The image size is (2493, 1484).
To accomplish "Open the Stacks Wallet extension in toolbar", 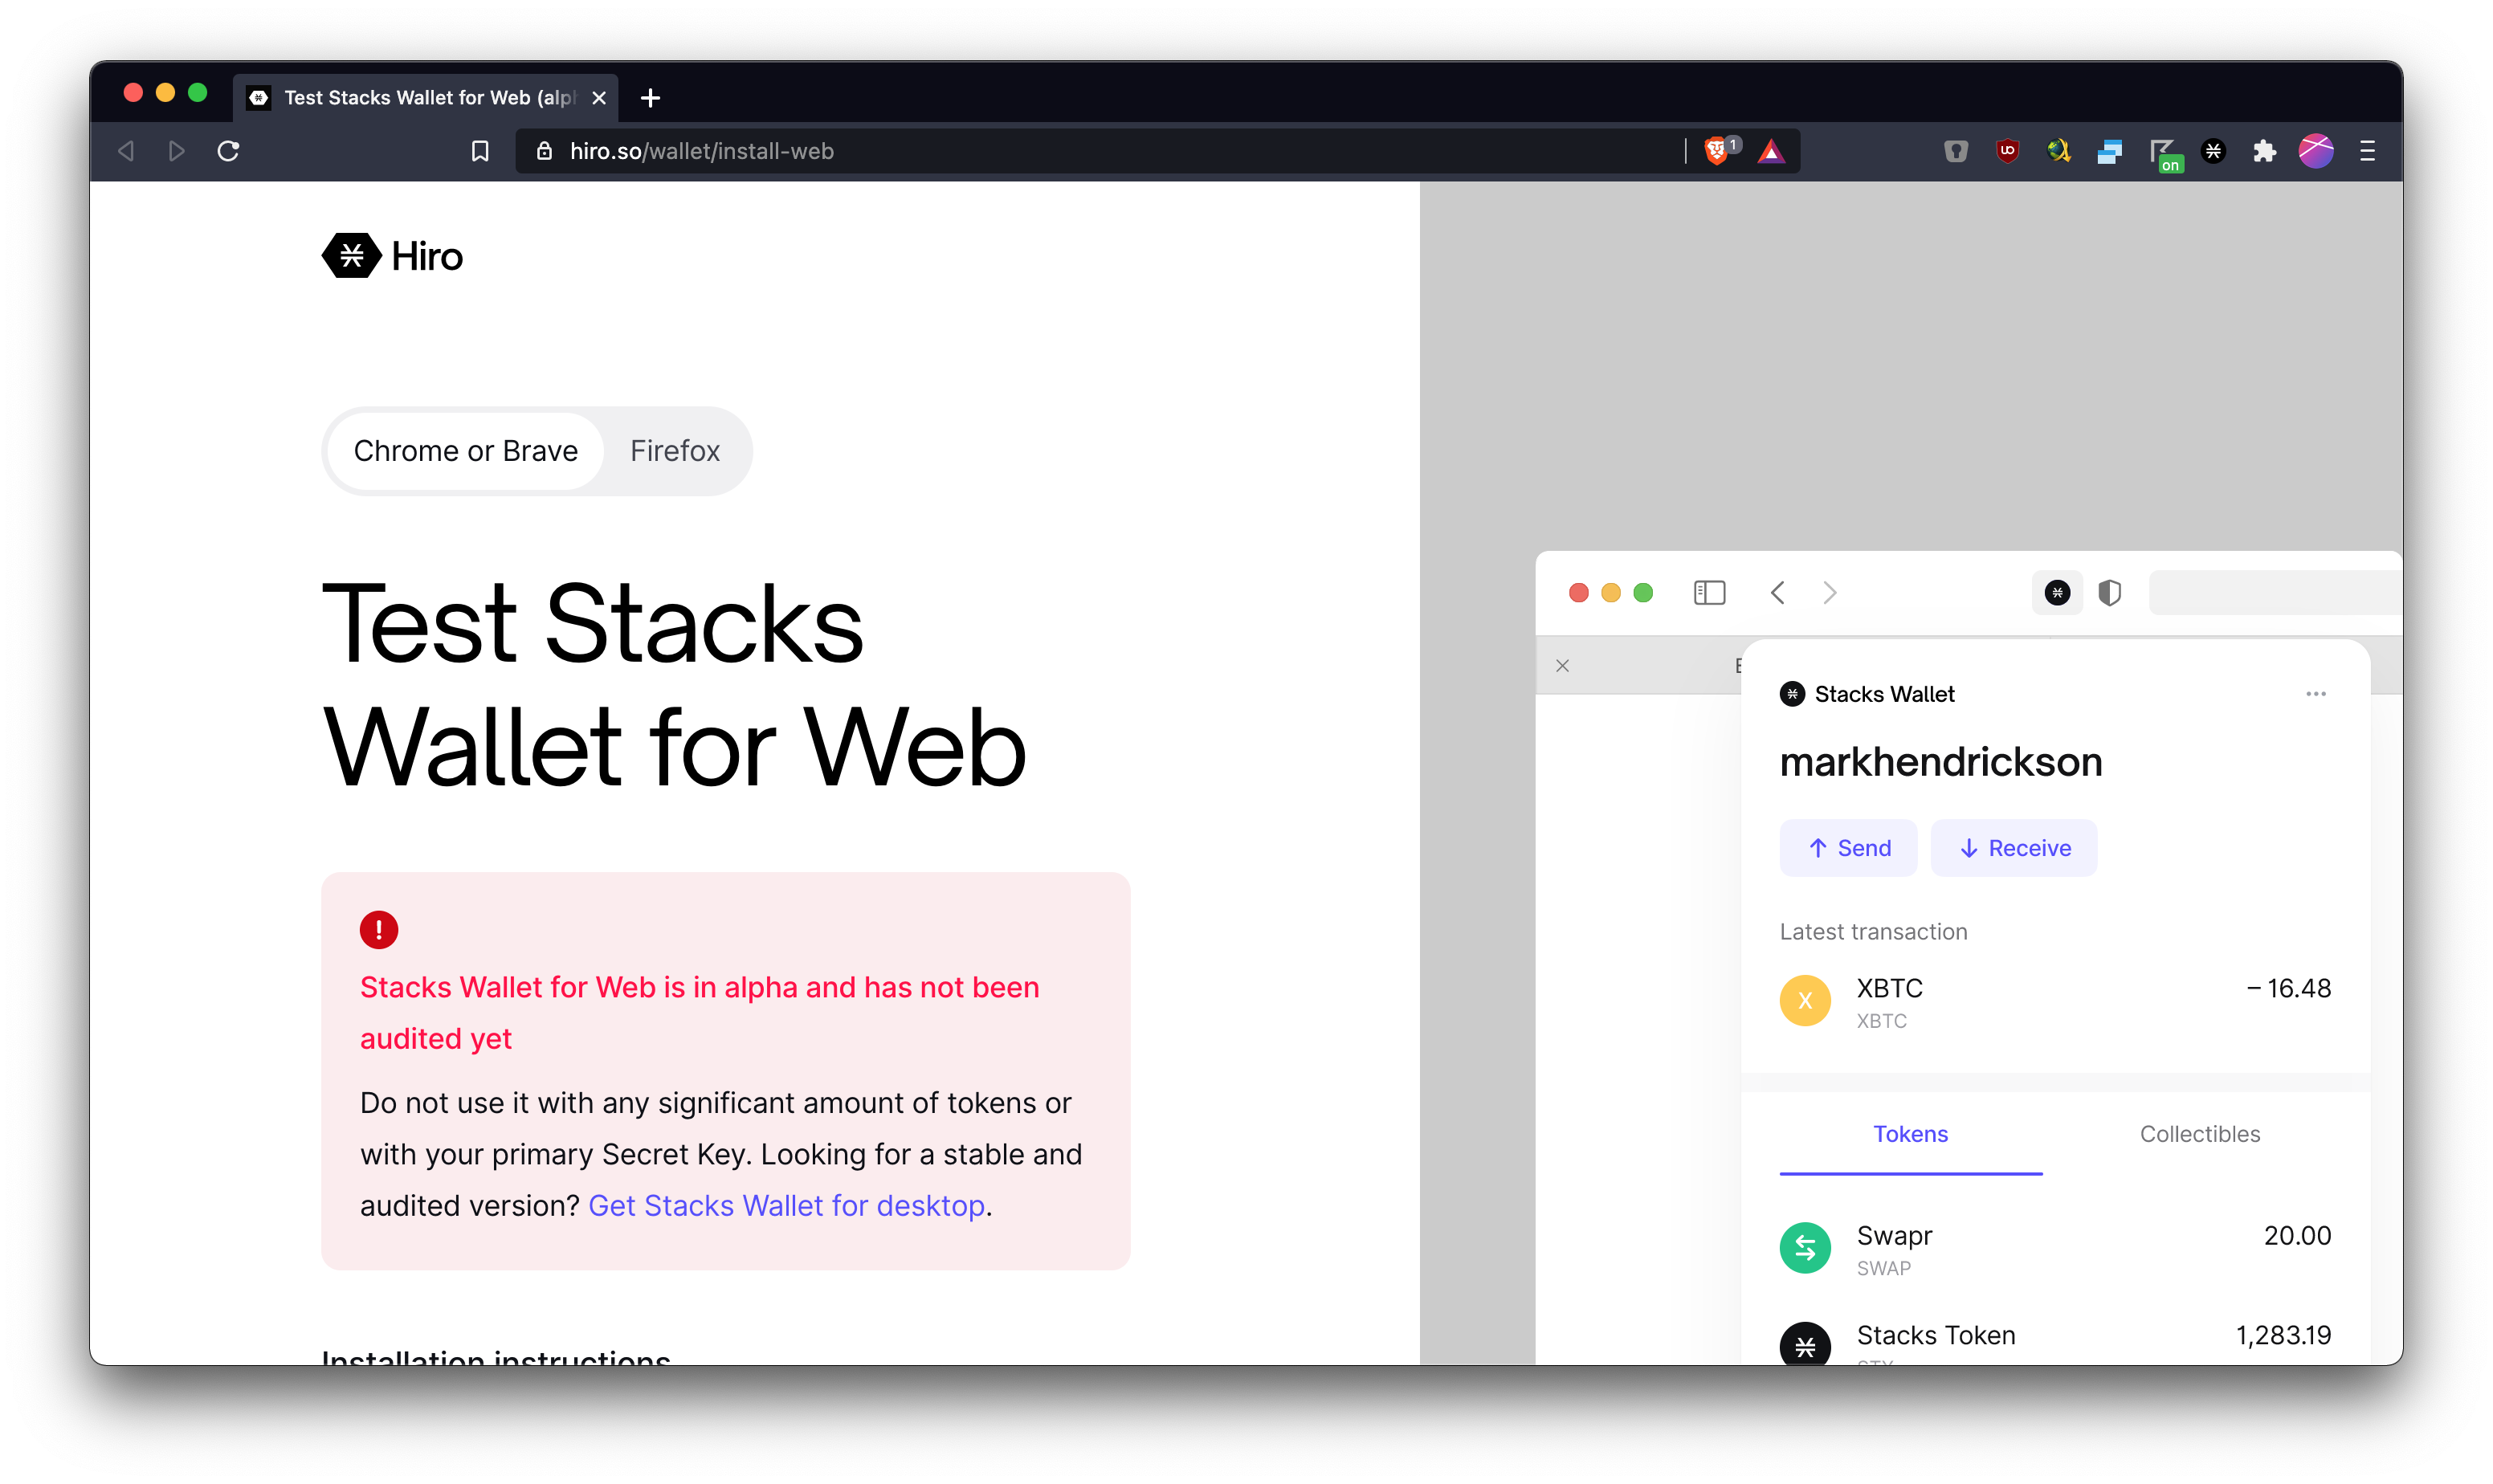I will click(2213, 151).
